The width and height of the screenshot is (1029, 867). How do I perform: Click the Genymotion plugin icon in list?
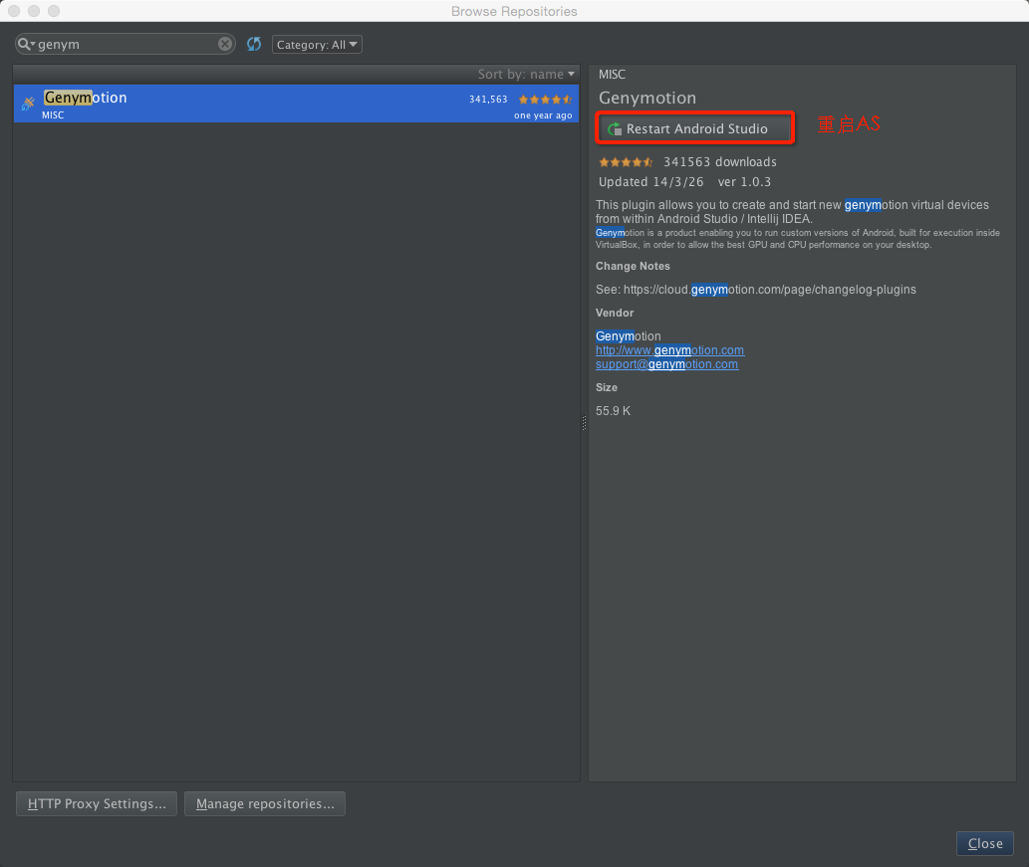(x=28, y=104)
